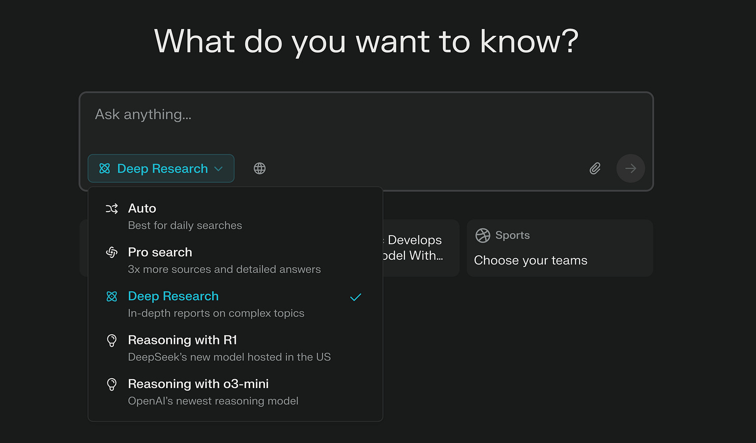
Task: Click the atom icon in Deep Research row
Action: pos(112,296)
